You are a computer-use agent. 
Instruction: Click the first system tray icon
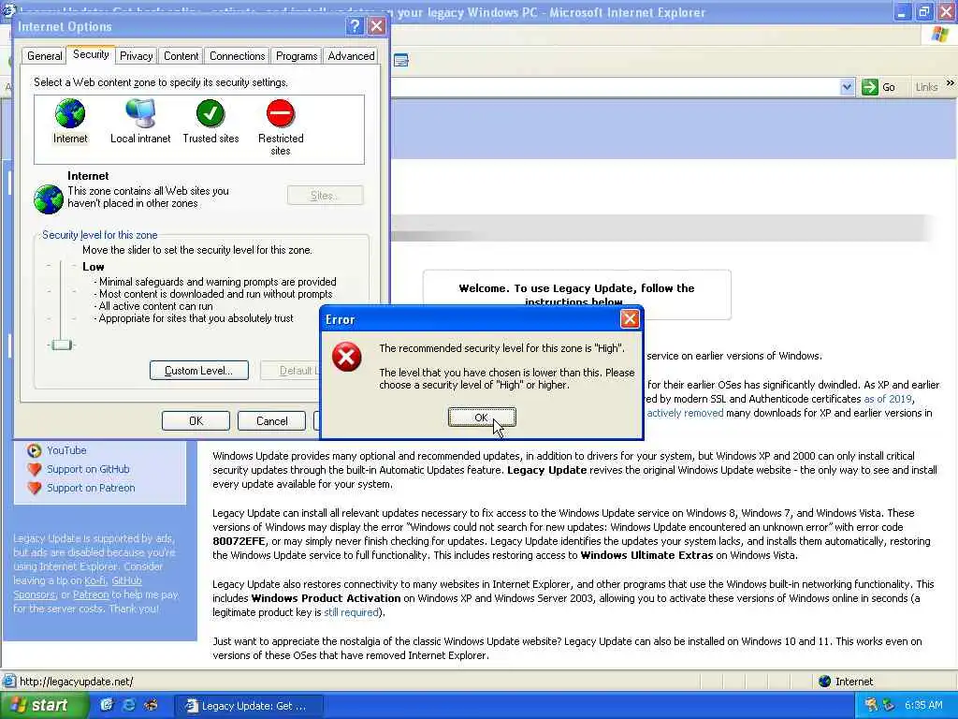871,705
